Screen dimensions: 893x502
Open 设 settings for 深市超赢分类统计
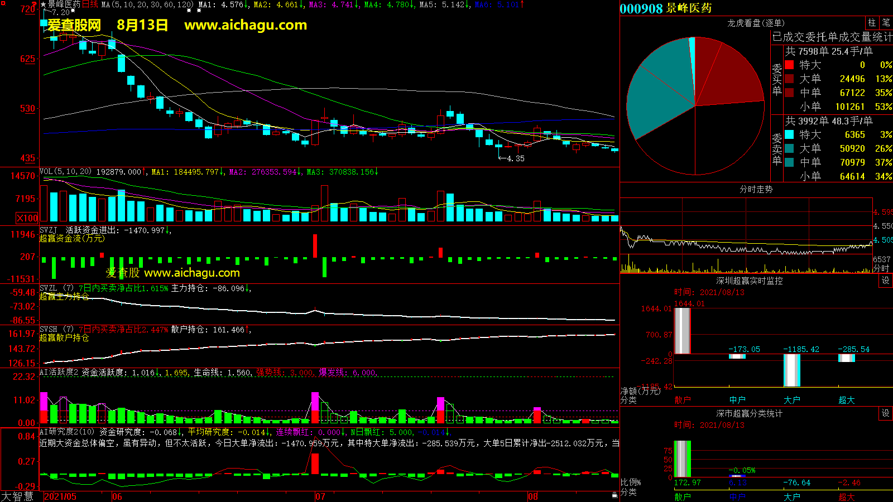(x=886, y=413)
